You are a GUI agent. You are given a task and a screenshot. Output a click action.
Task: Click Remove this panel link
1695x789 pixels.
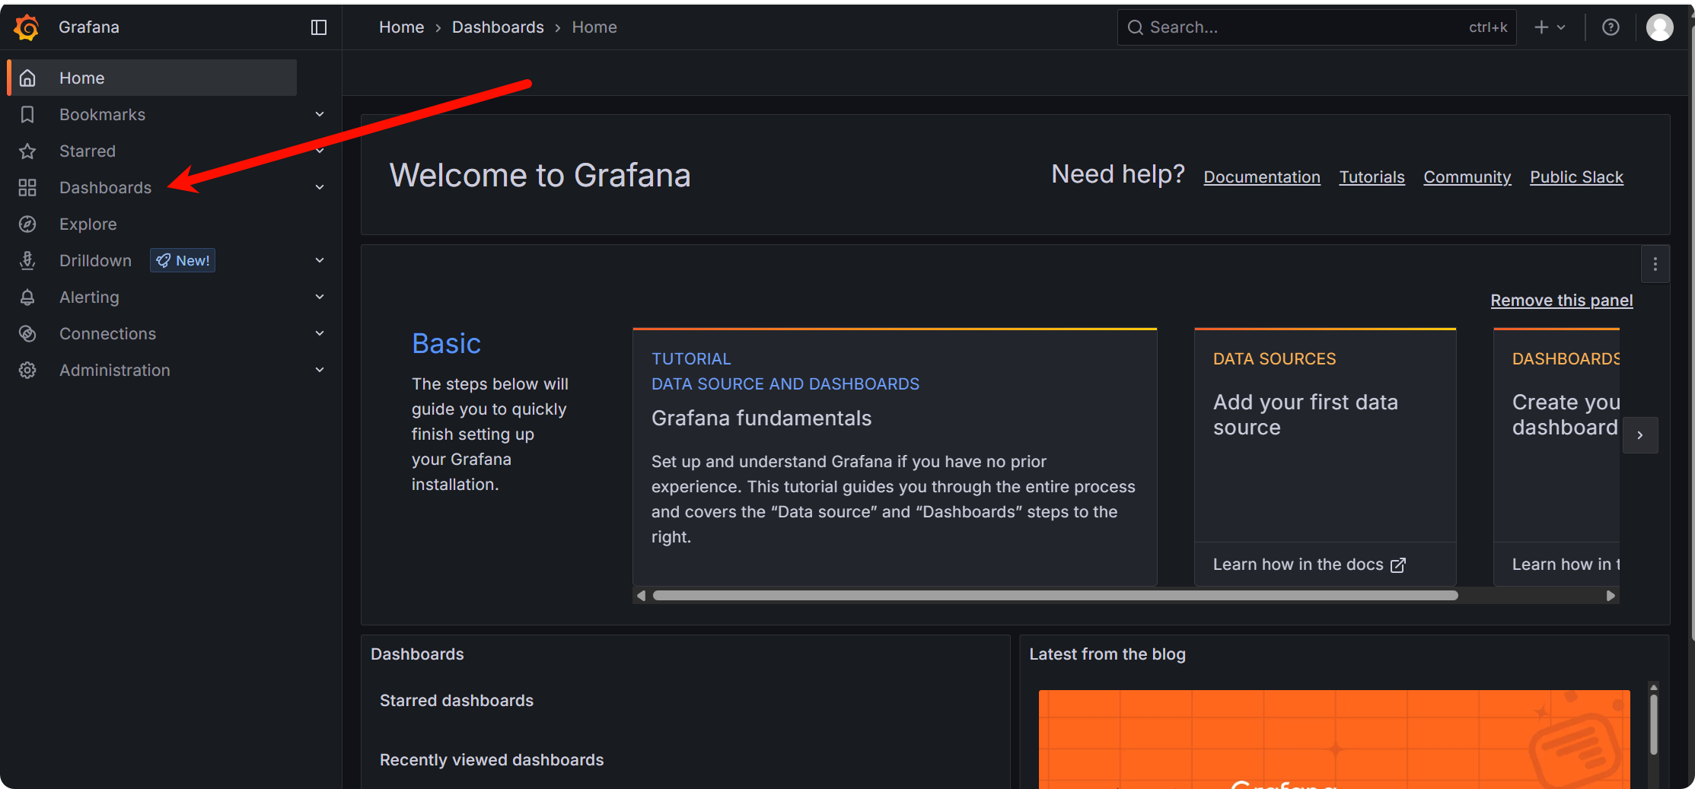tap(1561, 300)
